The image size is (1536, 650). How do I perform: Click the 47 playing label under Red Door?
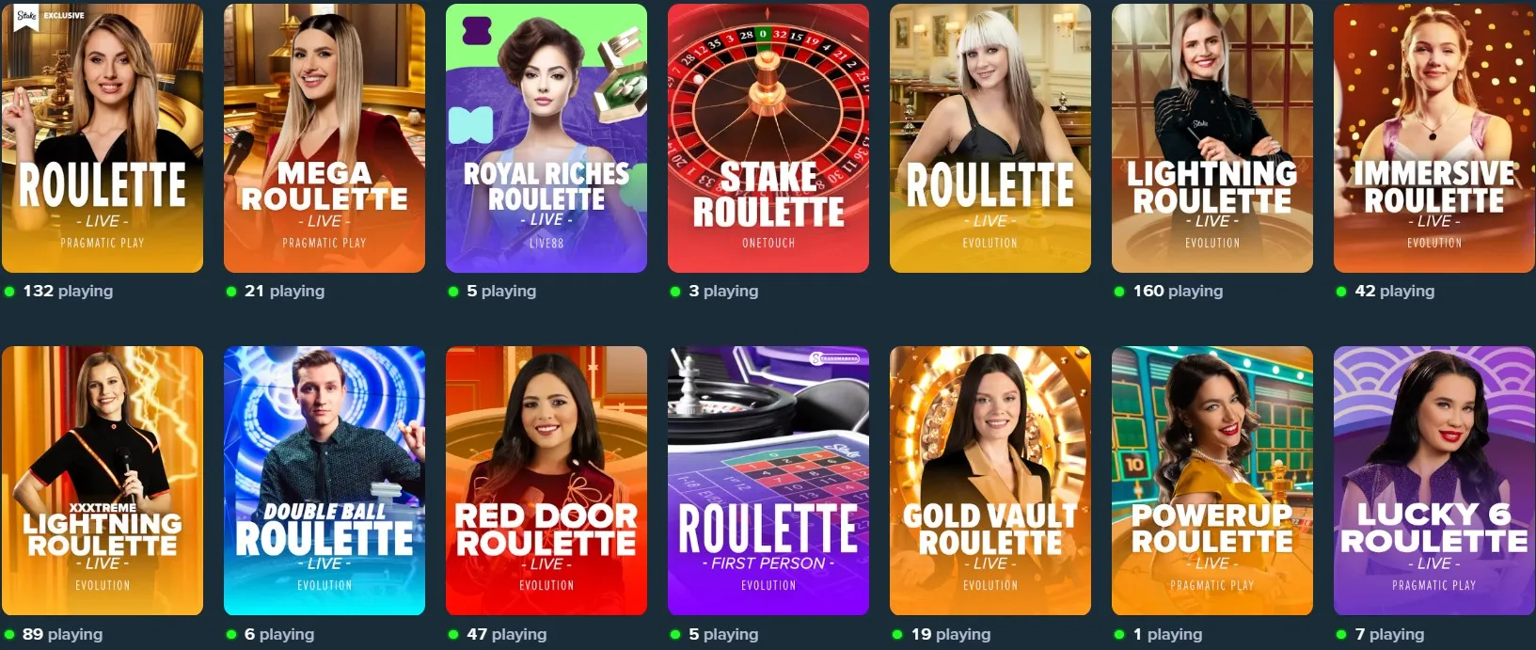[506, 634]
